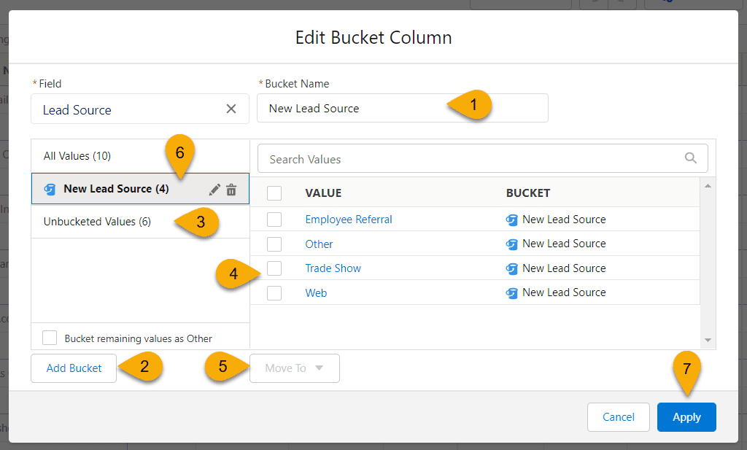Screen dimensions: 747x450
Task: Click bucket icon in Trade Show row
Action: click(x=512, y=268)
